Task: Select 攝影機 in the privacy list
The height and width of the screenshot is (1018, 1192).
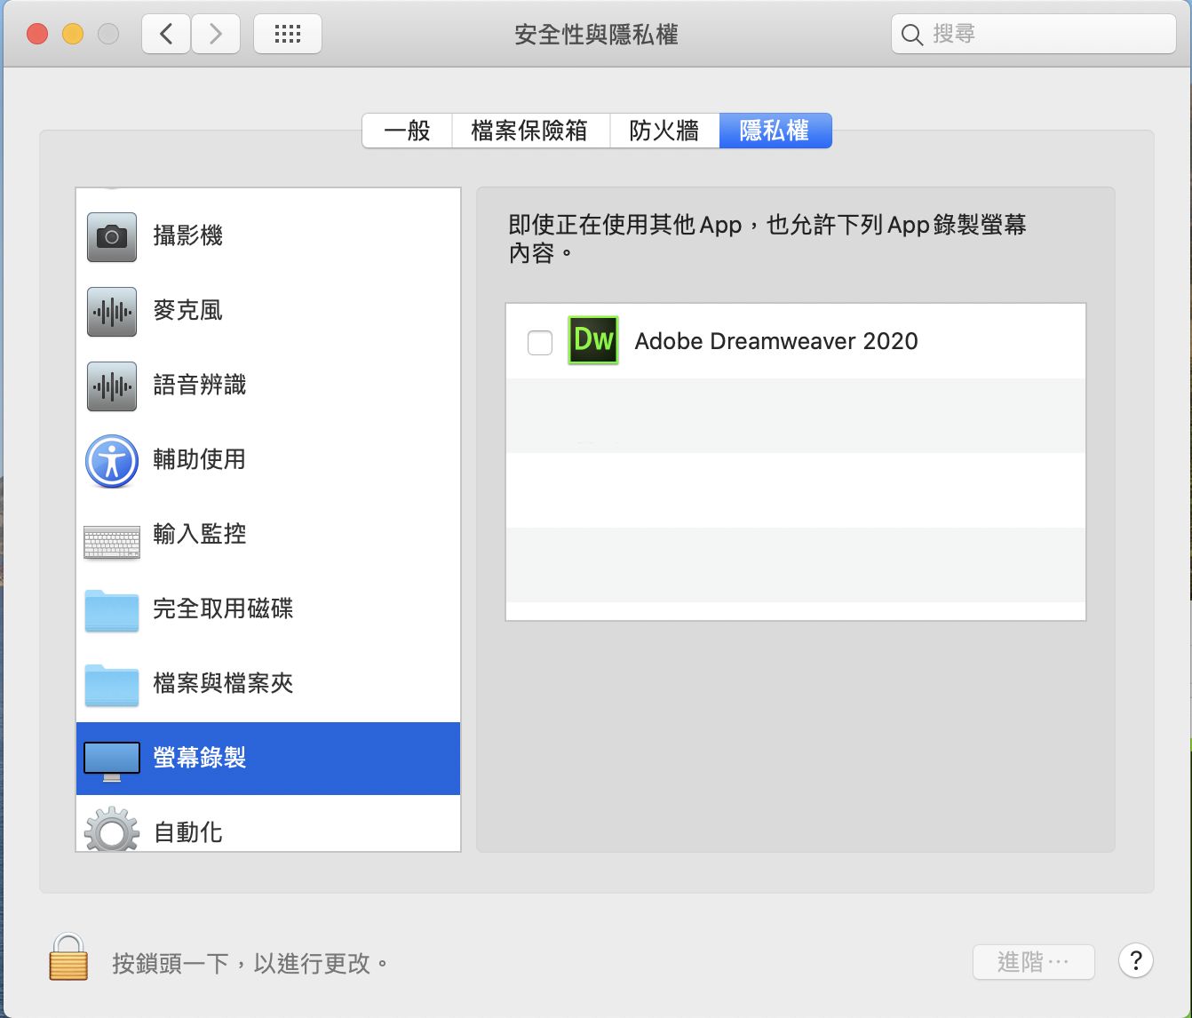Action: [268, 237]
